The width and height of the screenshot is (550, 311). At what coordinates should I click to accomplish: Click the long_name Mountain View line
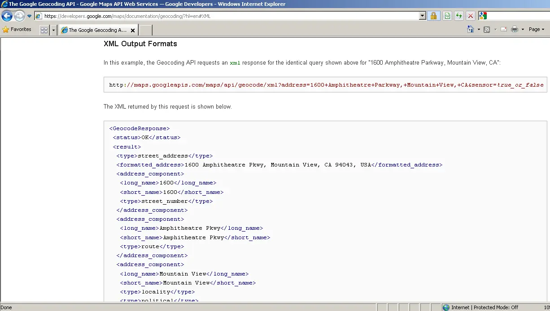click(x=184, y=274)
